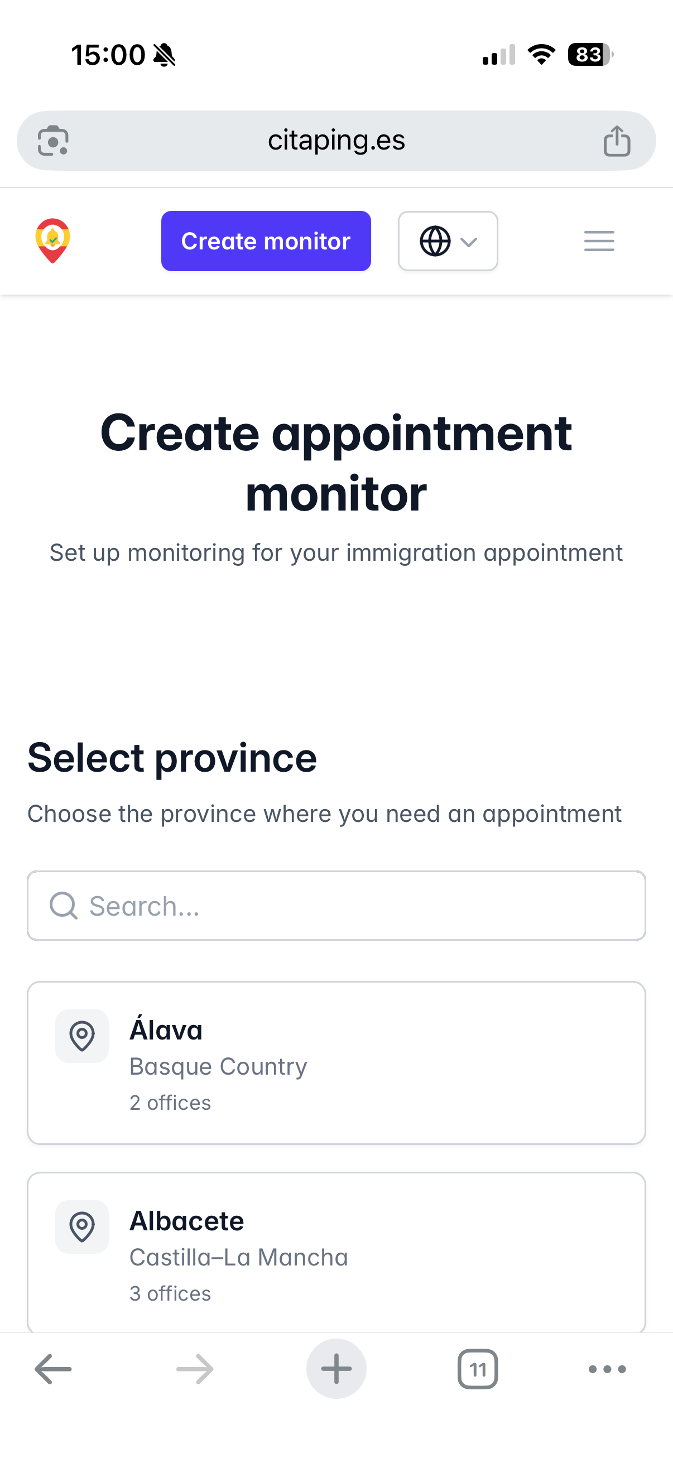Open the language globe dropdown

pyautogui.click(x=448, y=242)
